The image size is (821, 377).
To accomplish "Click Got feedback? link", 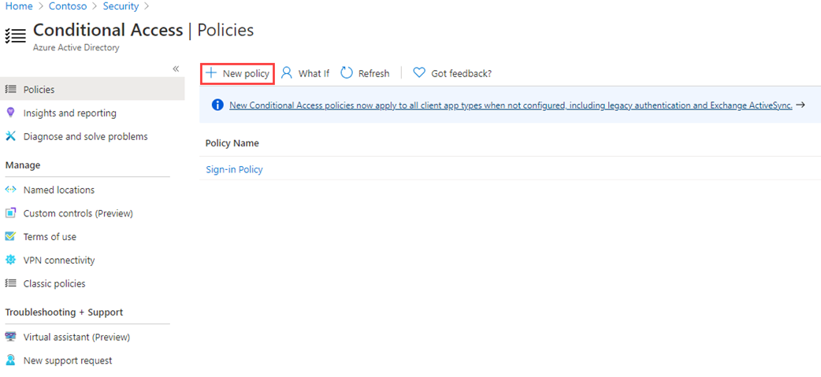I will pos(461,74).
